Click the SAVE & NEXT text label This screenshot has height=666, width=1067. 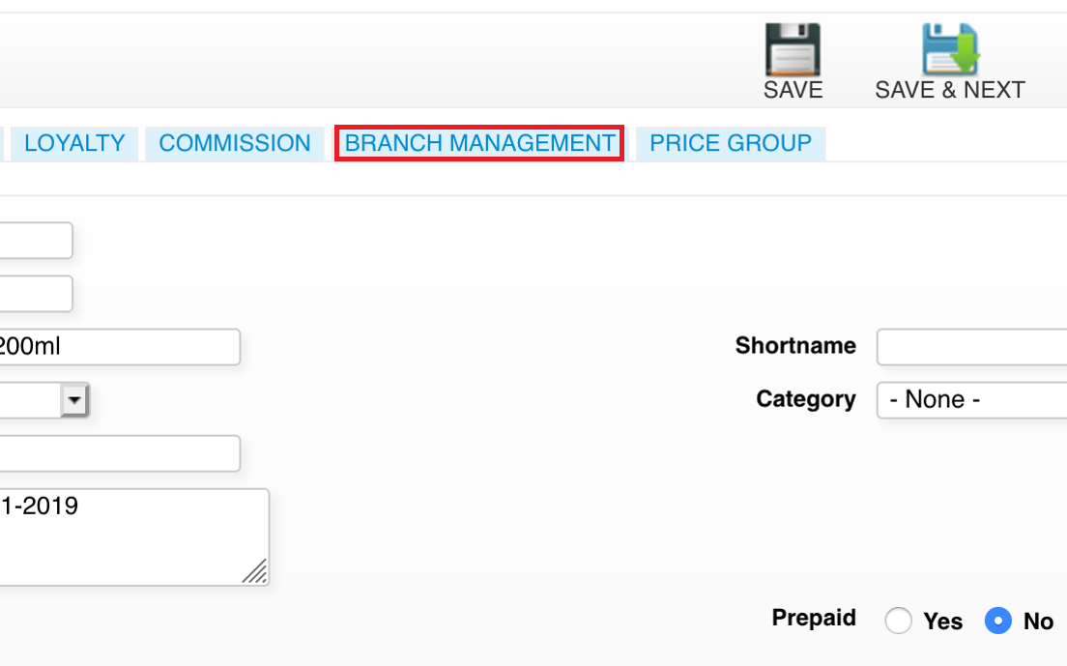tap(950, 90)
